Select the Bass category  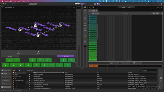[x=19, y=87]
